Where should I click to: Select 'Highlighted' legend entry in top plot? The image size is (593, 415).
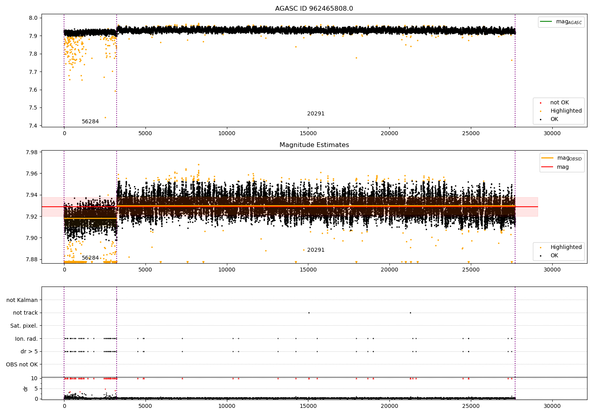click(x=566, y=111)
